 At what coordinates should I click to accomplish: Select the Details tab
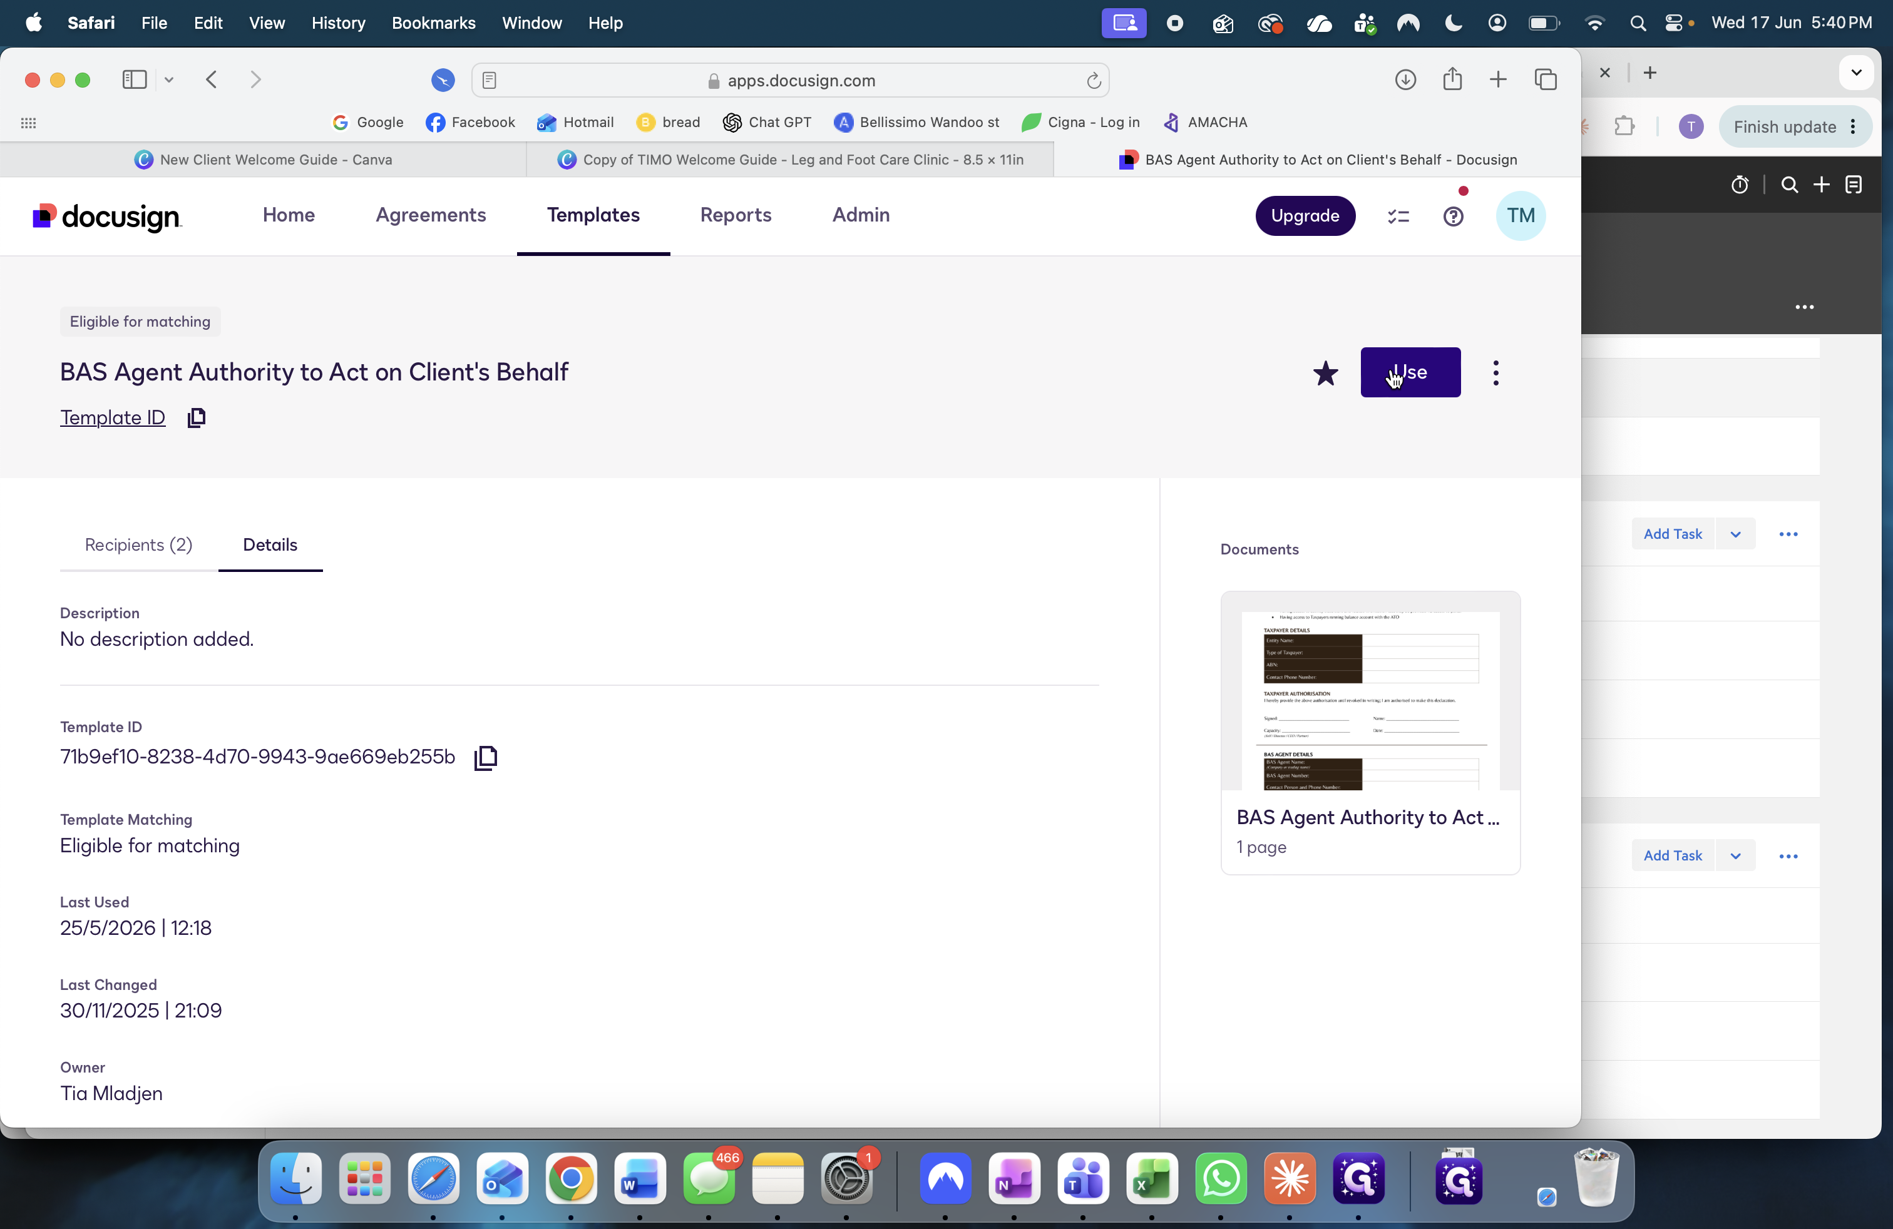point(270,544)
